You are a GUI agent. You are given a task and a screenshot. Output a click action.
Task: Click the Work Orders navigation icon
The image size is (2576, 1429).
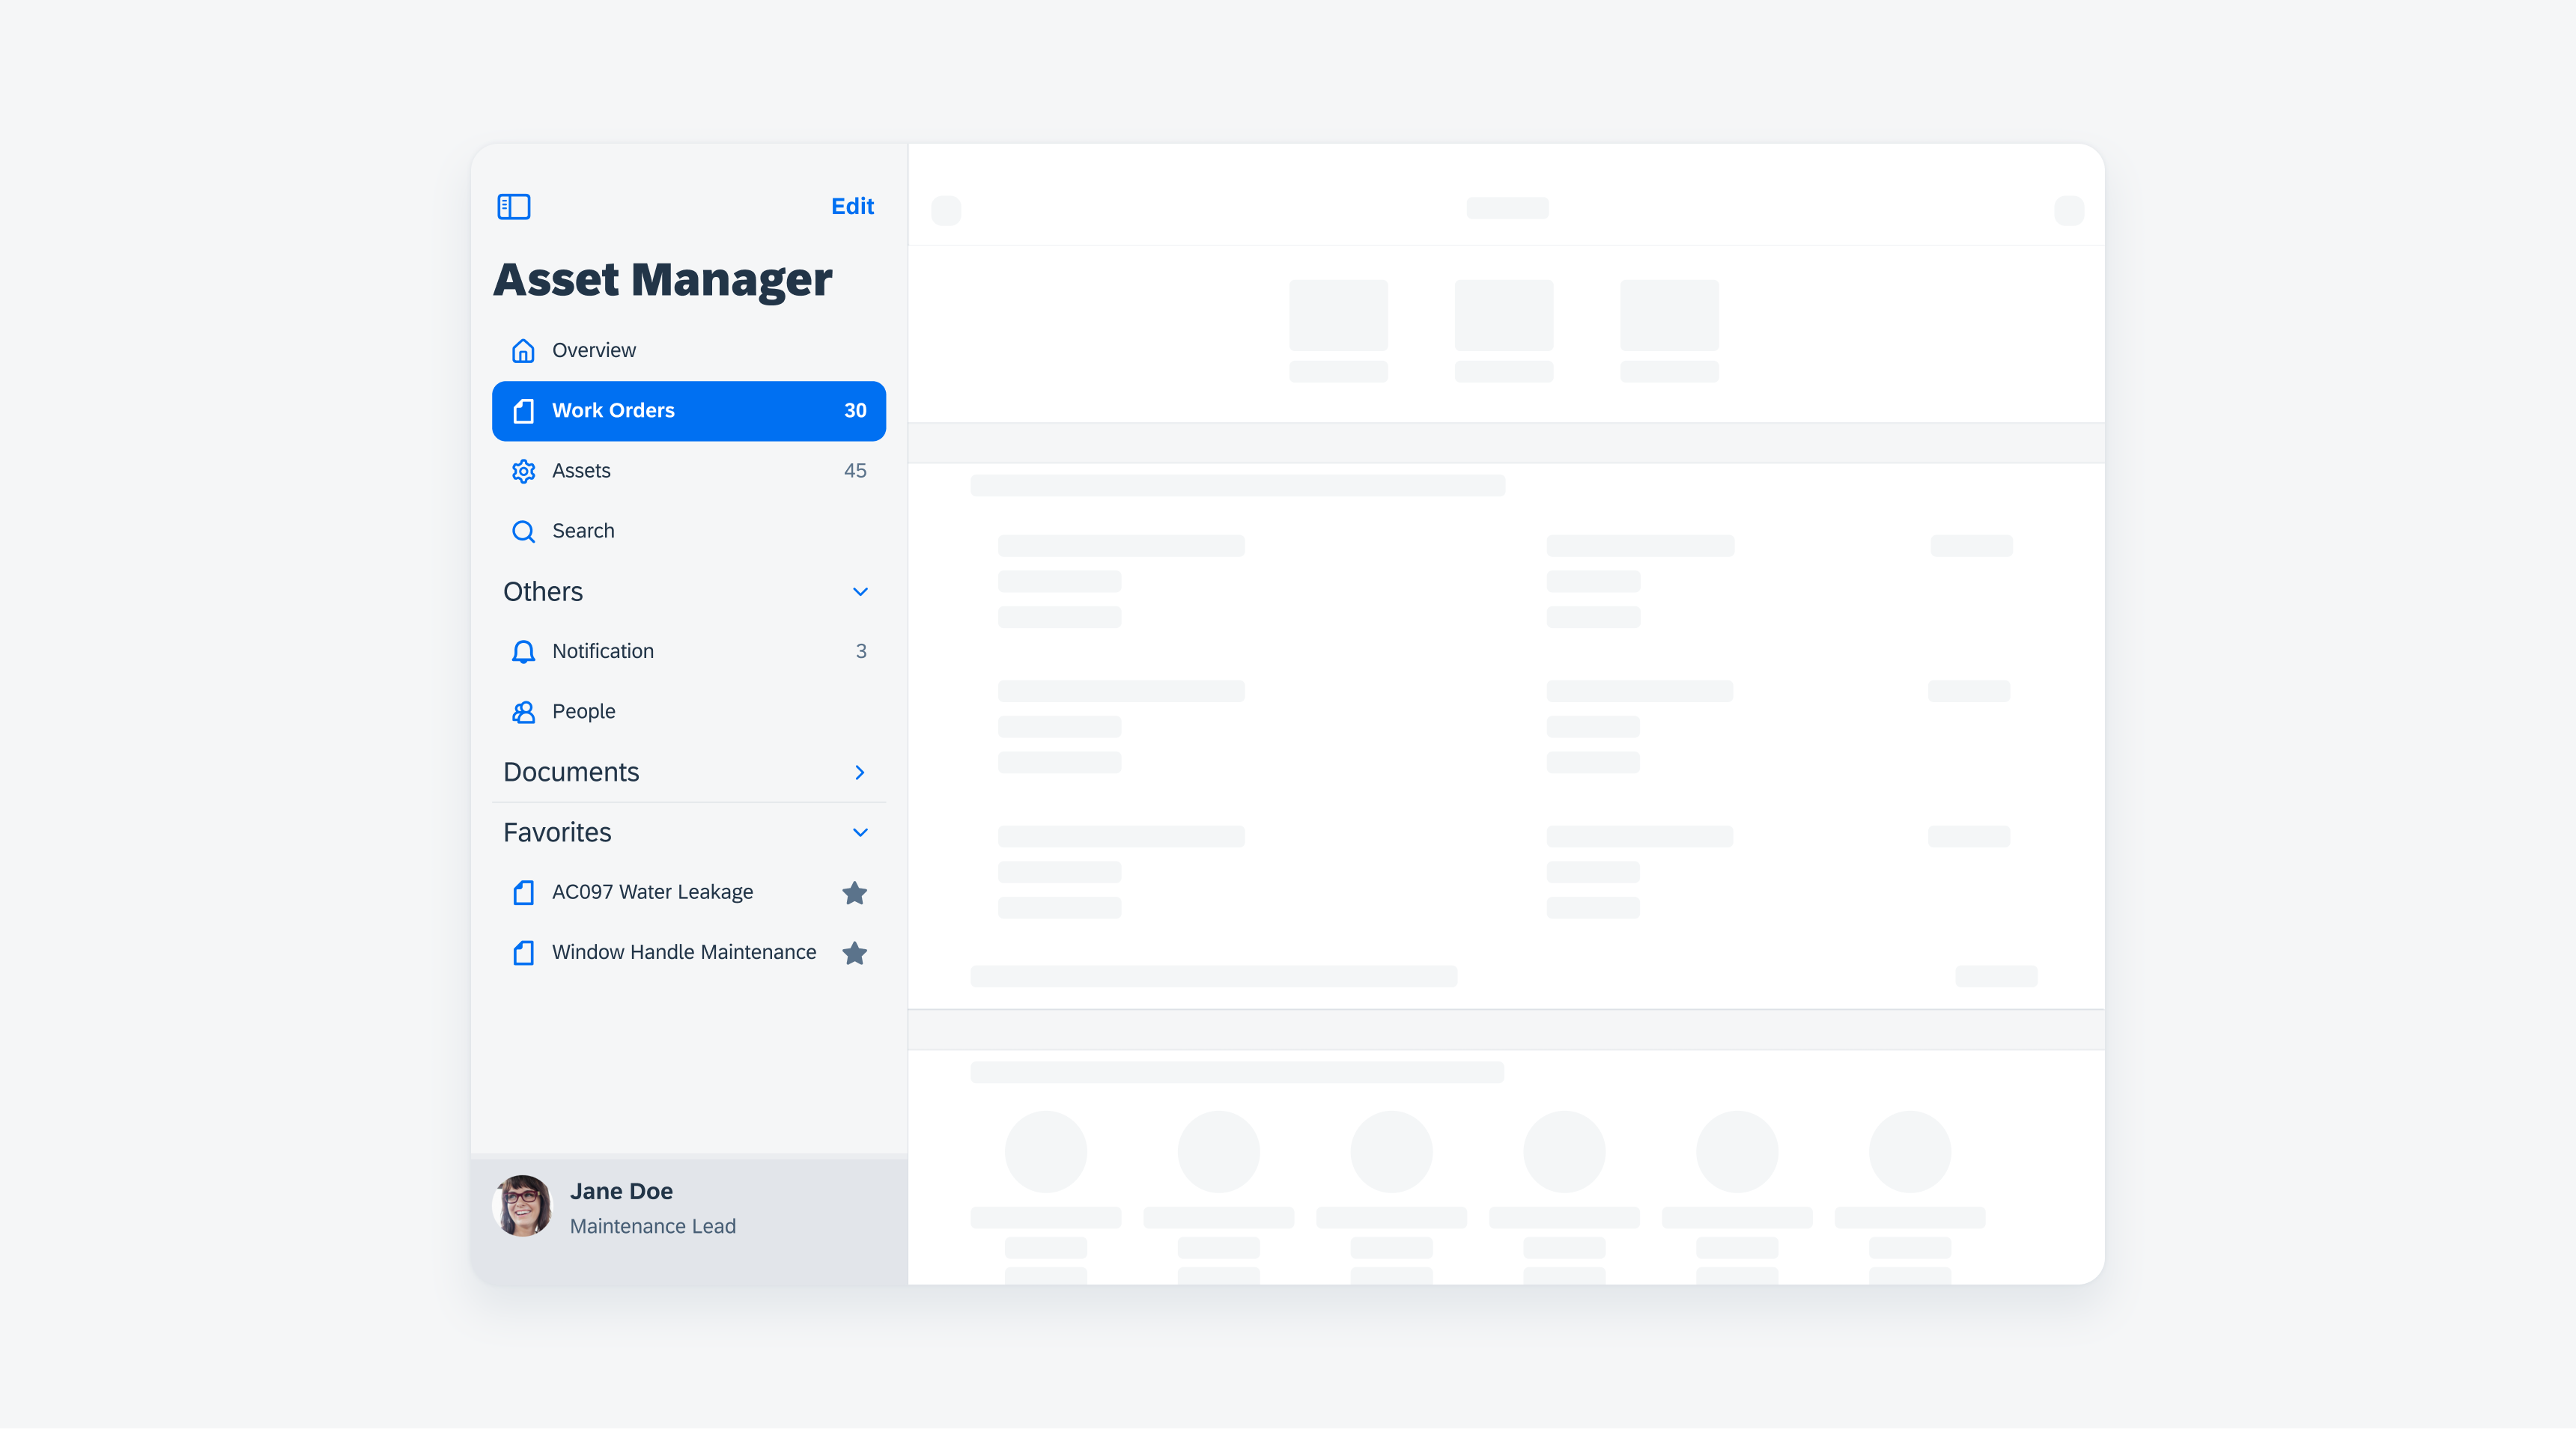pyautogui.click(x=523, y=410)
